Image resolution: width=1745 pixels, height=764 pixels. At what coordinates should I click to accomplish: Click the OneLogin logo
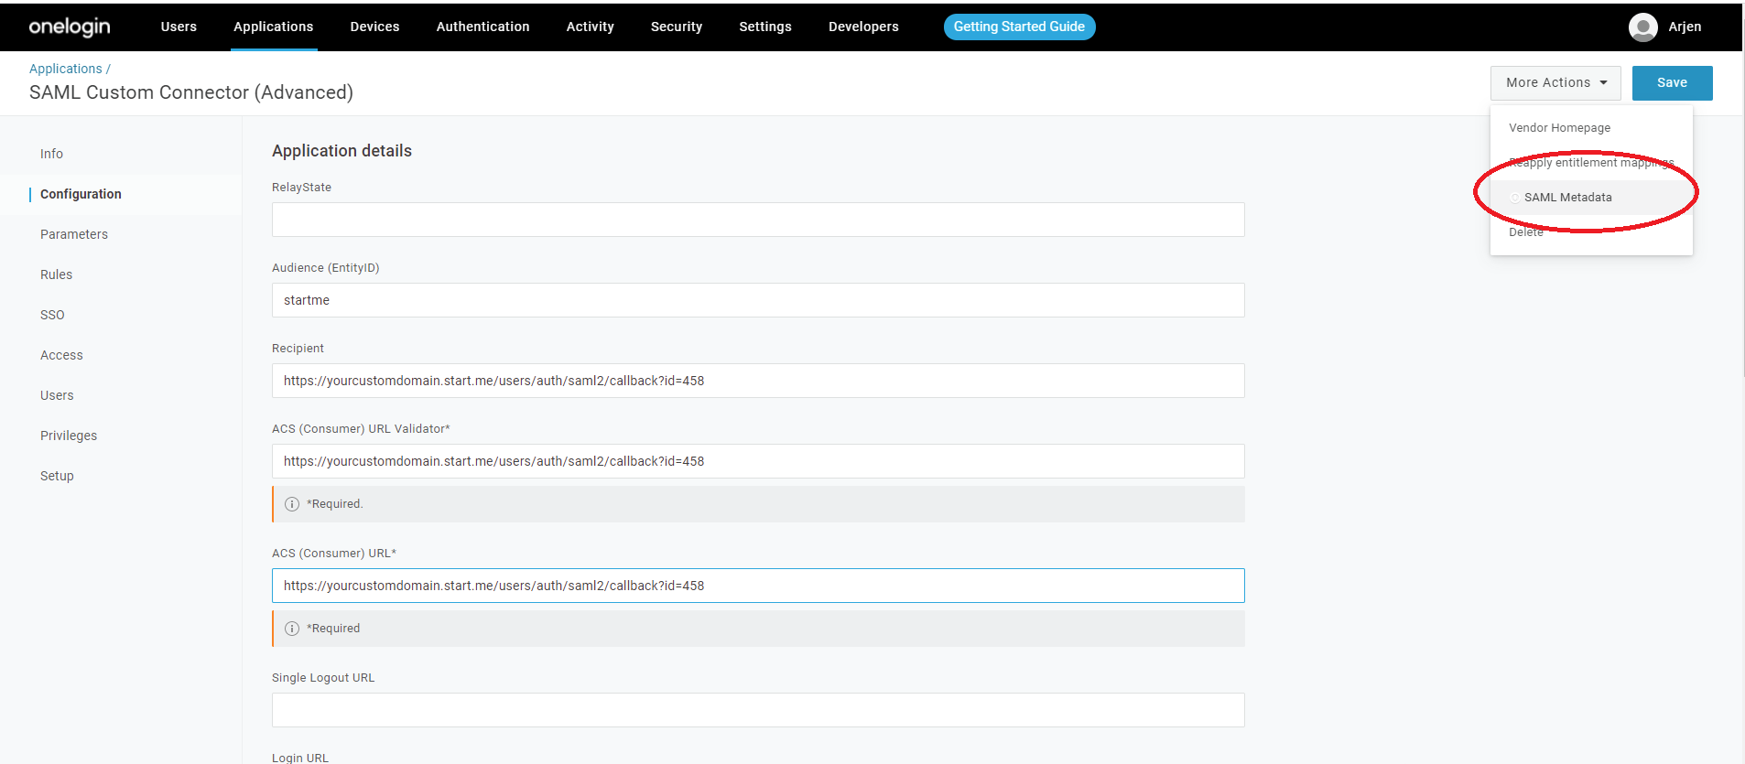(x=70, y=27)
